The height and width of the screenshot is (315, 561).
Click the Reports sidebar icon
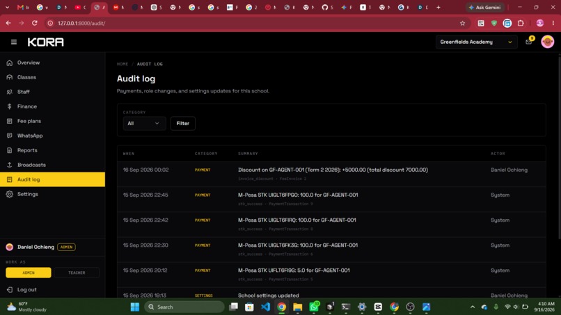tap(9, 150)
